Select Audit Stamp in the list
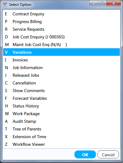This screenshot has width=123, height=163. coord(61,122)
